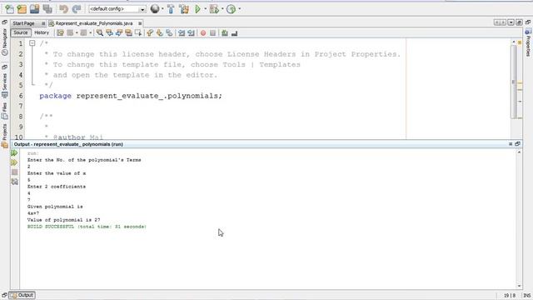
Task: Toggle Highlight Search in editor toolbar
Action: click(x=128, y=33)
